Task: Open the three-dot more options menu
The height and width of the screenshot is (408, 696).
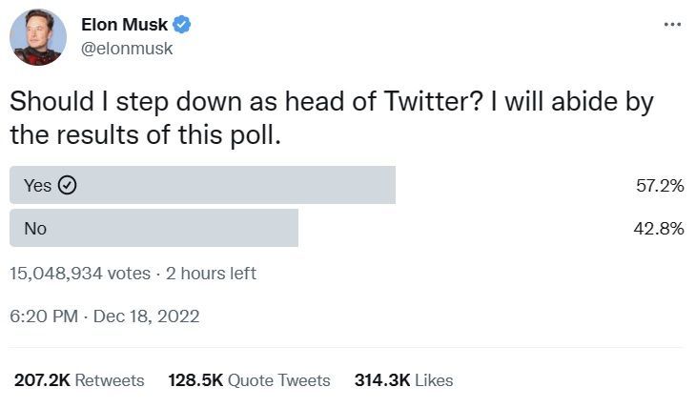Action: coord(672,25)
